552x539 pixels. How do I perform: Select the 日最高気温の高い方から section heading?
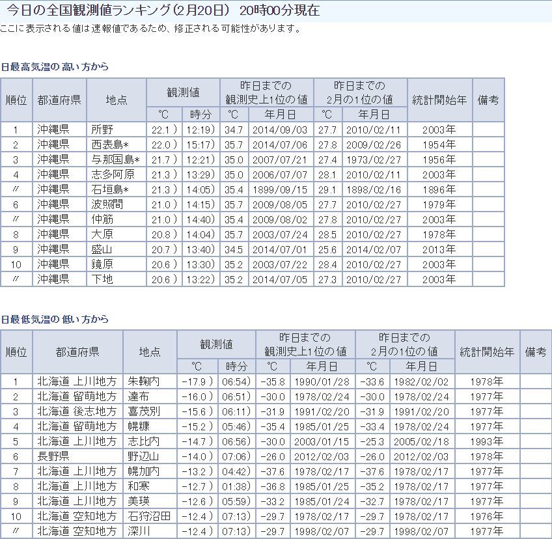coord(55,67)
